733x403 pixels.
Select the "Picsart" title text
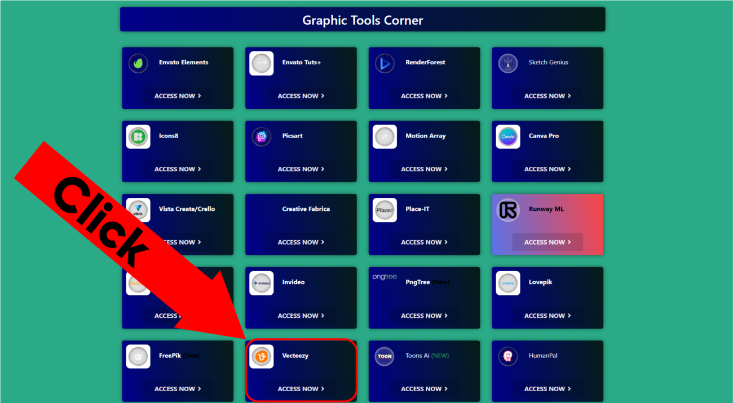tap(293, 136)
